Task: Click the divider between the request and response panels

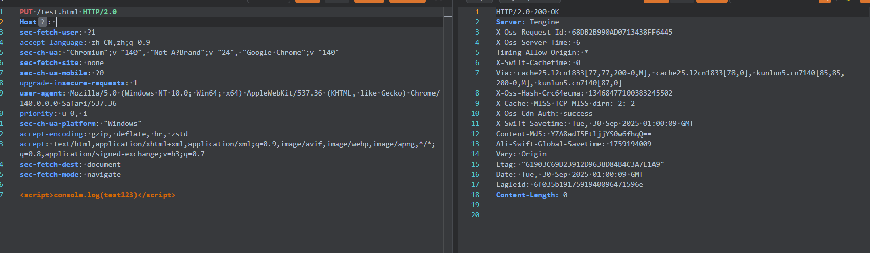Action: [x=455, y=127]
